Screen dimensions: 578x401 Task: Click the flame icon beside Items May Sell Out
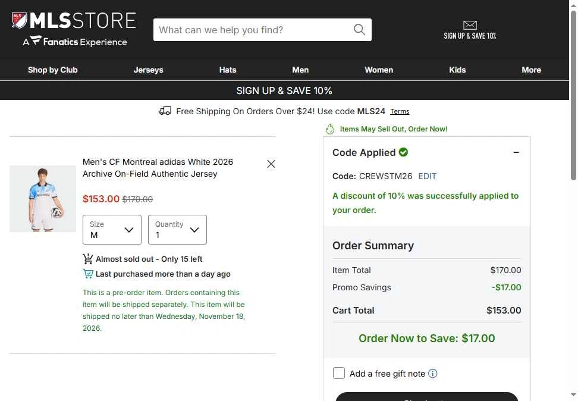click(x=330, y=129)
